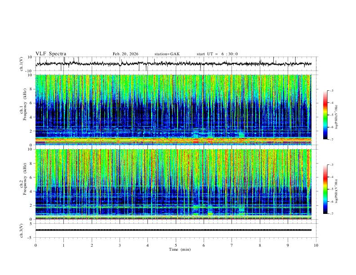Image resolution: width=356 pixels, height=275 pixels.
Task: Click the "ch.1(V)" waveform axis label
Action: [x=22, y=64]
